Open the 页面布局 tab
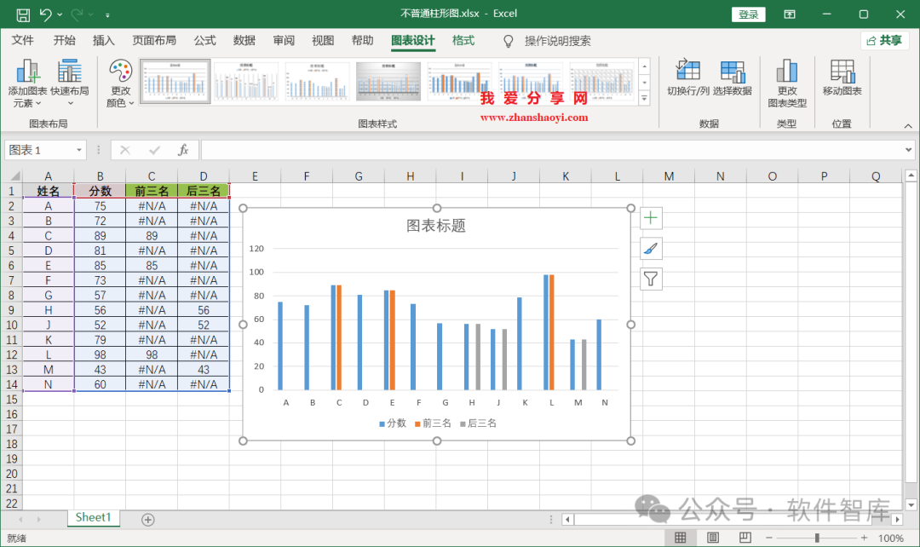This screenshot has width=920, height=547. pos(153,41)
